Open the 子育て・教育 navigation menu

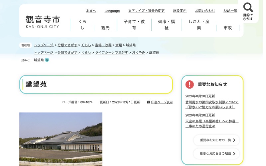(x=134, y=25)
